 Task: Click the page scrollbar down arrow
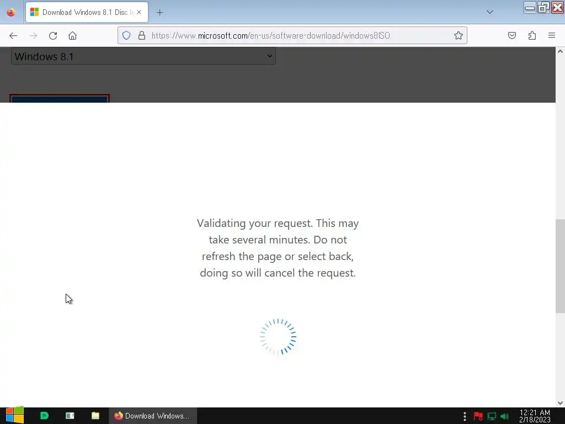pyautogui.click(x=560, y=403)
